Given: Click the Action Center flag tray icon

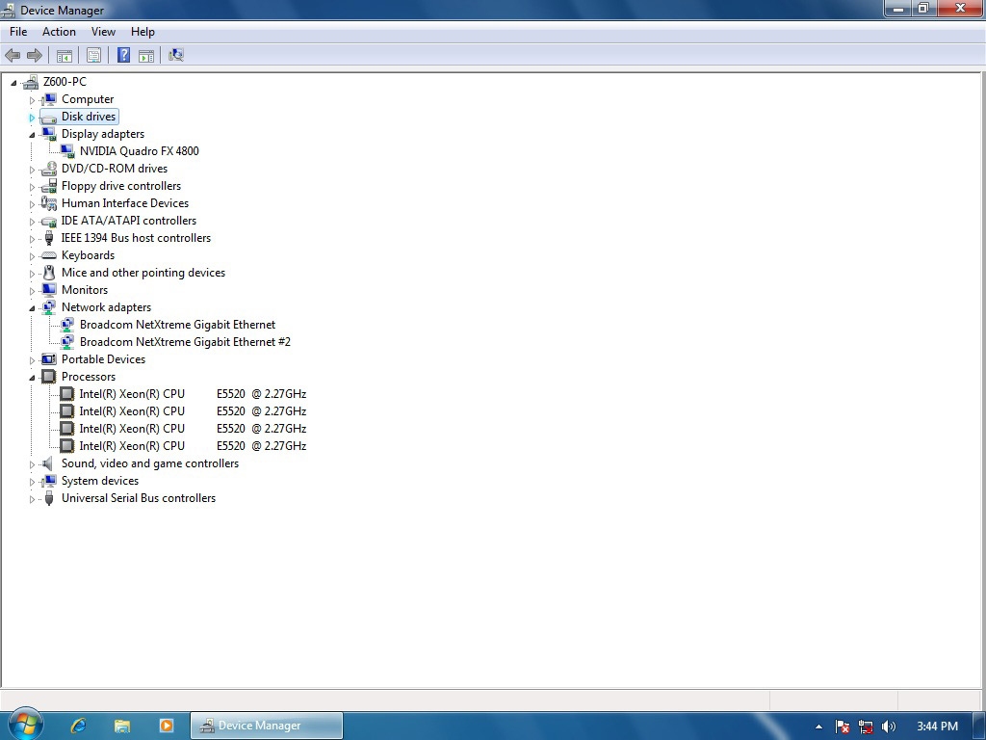Looking at the screenshot, I should 843,727.
